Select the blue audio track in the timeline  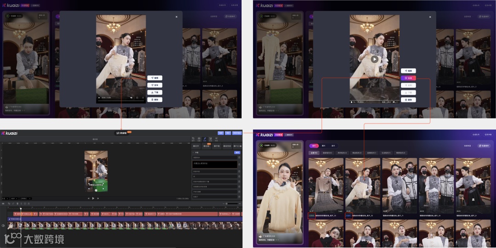click(125, 219)
